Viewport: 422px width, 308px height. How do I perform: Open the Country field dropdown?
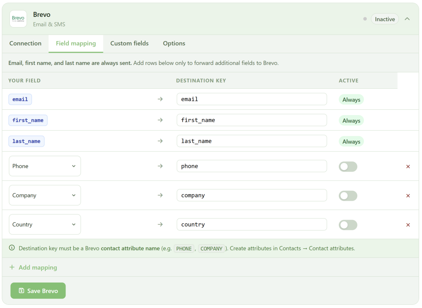click(x=45, y=224)
